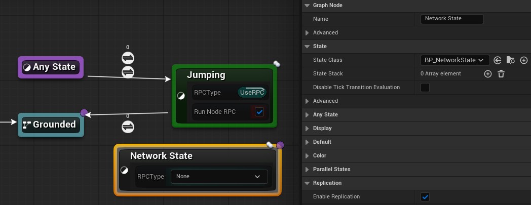The image size is (531, 205).
Task: Collapse the Graph Node section
Action: (x=307, y=6)
